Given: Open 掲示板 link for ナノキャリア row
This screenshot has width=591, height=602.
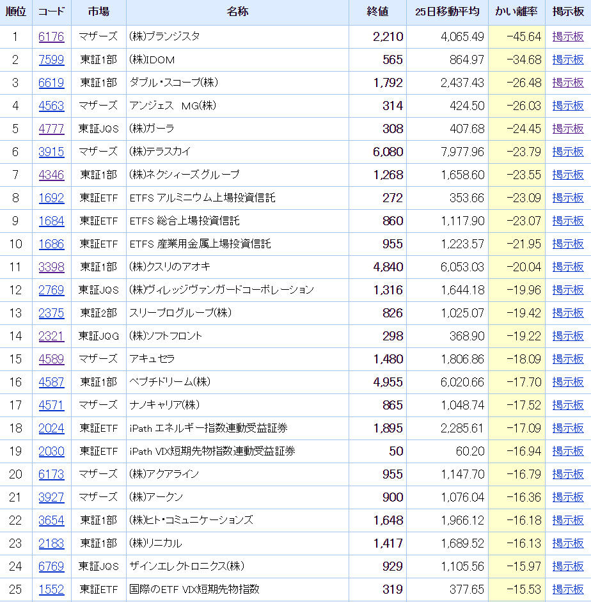Looking at the screenshot, I should coord(568,406).
